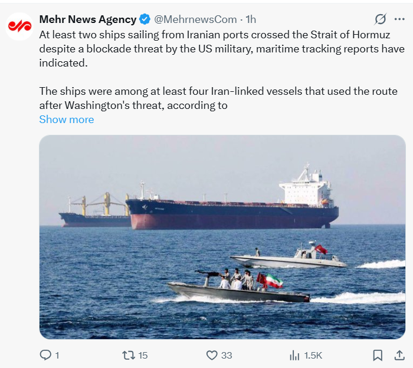Viewport: 413px width, 368px height.
Task: Click the 1h timestamp link
Action: pos(251,19)
